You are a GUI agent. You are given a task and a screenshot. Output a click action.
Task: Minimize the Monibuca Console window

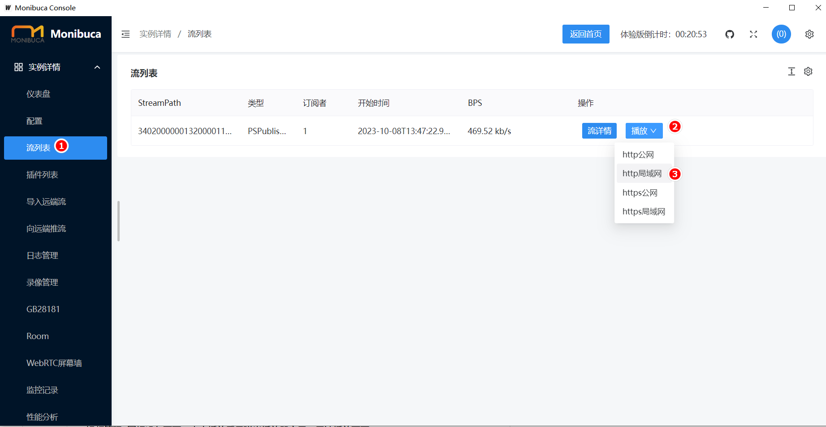coord(766,8)
